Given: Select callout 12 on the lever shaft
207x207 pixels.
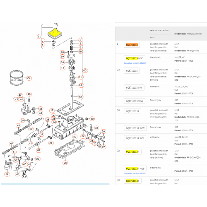Looking at the screenshot, I should 80,97.
